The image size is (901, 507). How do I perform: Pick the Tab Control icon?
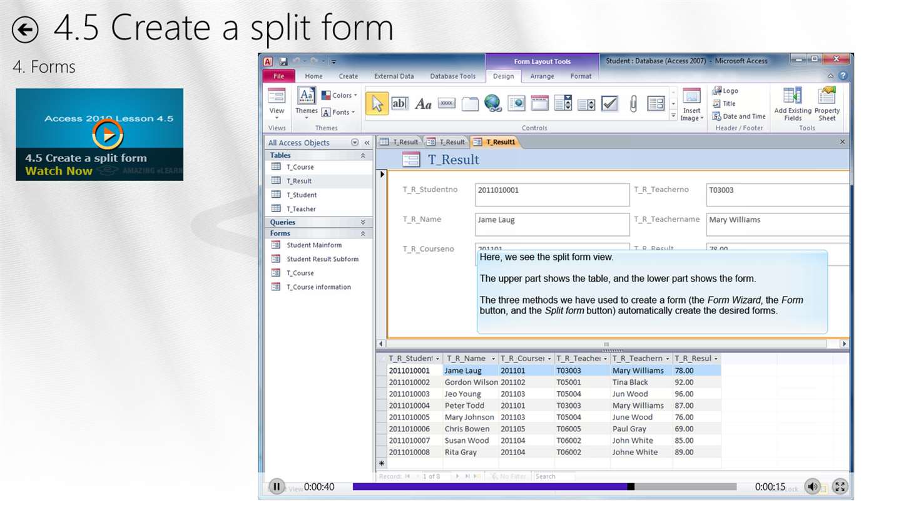click(470, 103)
